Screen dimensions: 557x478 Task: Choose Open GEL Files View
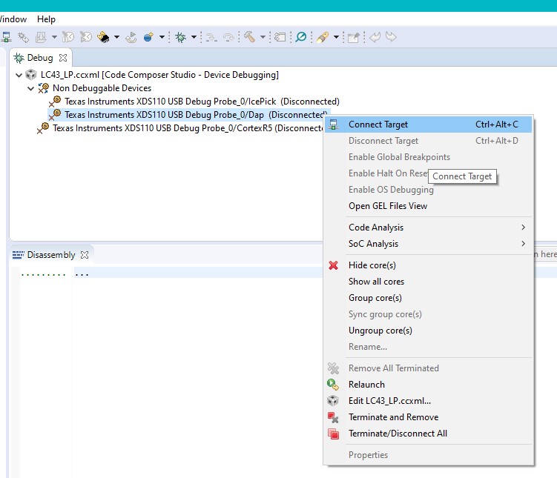tap(429, 206)
